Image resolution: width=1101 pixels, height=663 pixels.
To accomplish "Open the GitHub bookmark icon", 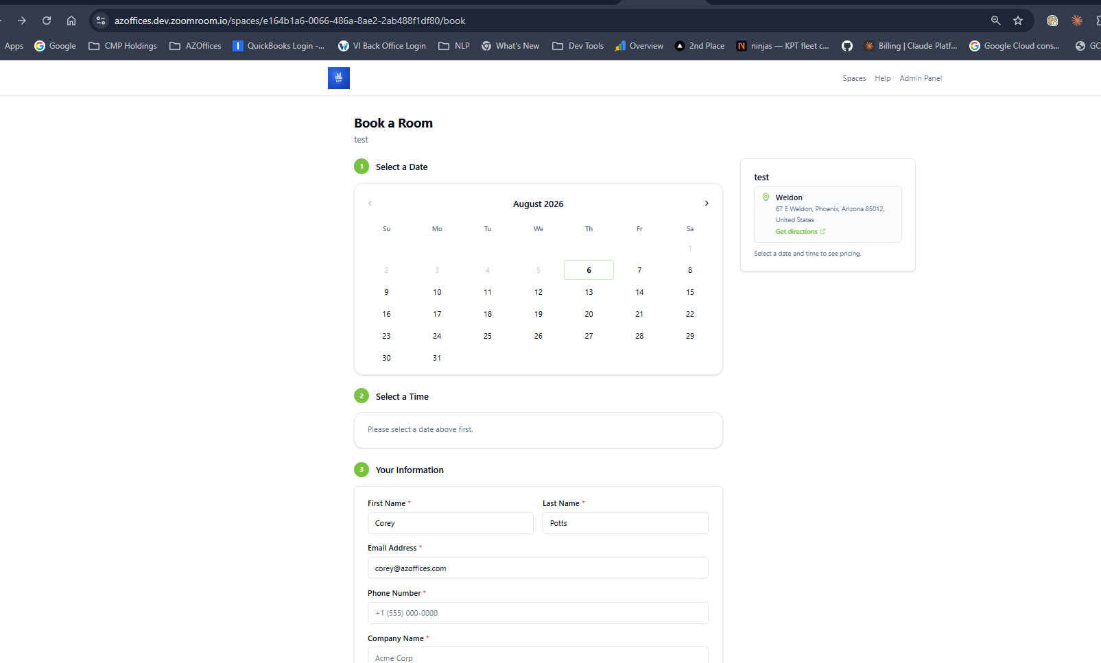I will [x=847, y=46].
